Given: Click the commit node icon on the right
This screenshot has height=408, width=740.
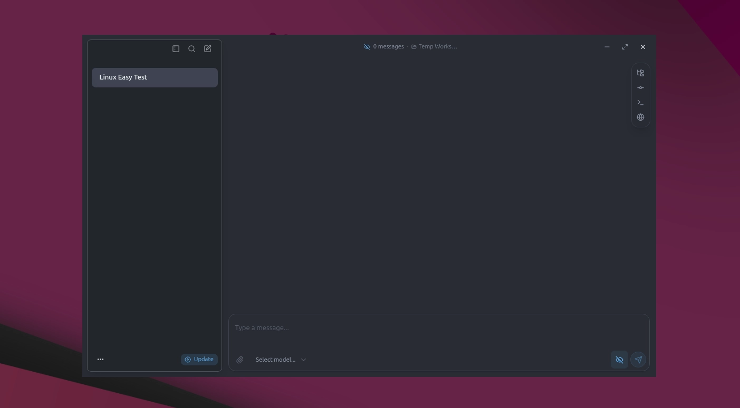Looking at the screenshot, I should pos(640,87).
